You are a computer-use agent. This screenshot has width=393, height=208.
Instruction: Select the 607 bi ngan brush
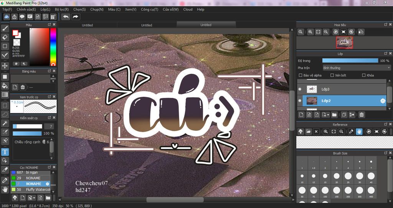click(x=31, y=172)
